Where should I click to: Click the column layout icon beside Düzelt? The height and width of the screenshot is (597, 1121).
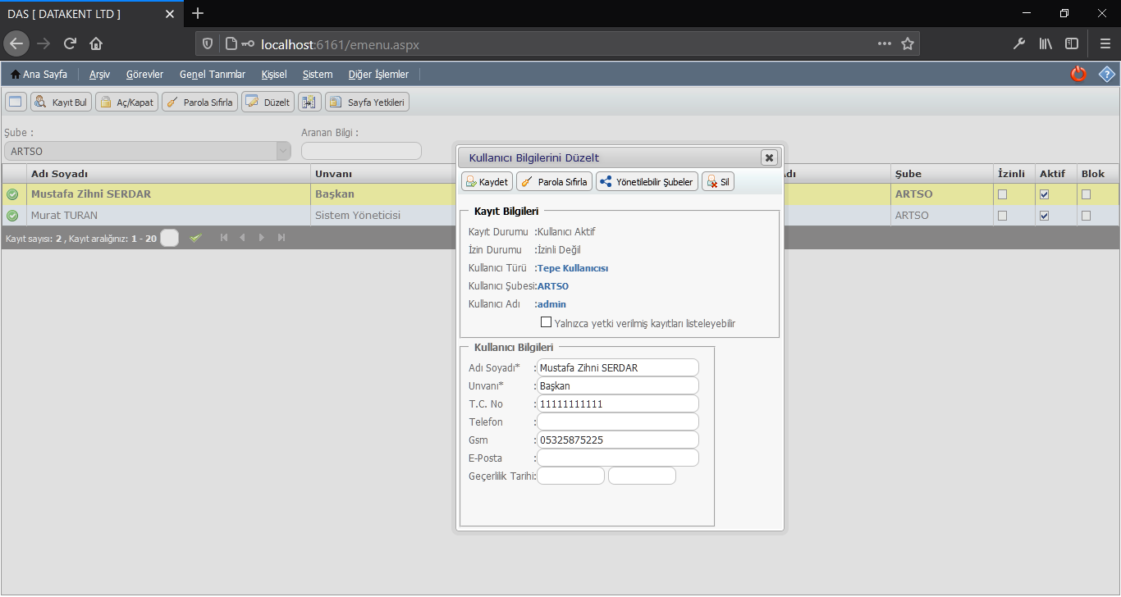[x=309, y=102]
